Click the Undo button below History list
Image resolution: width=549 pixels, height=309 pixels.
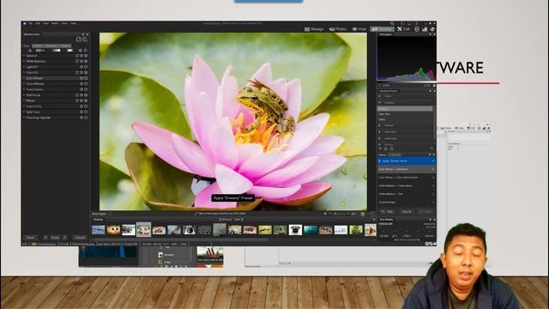[x=388, y=212]
